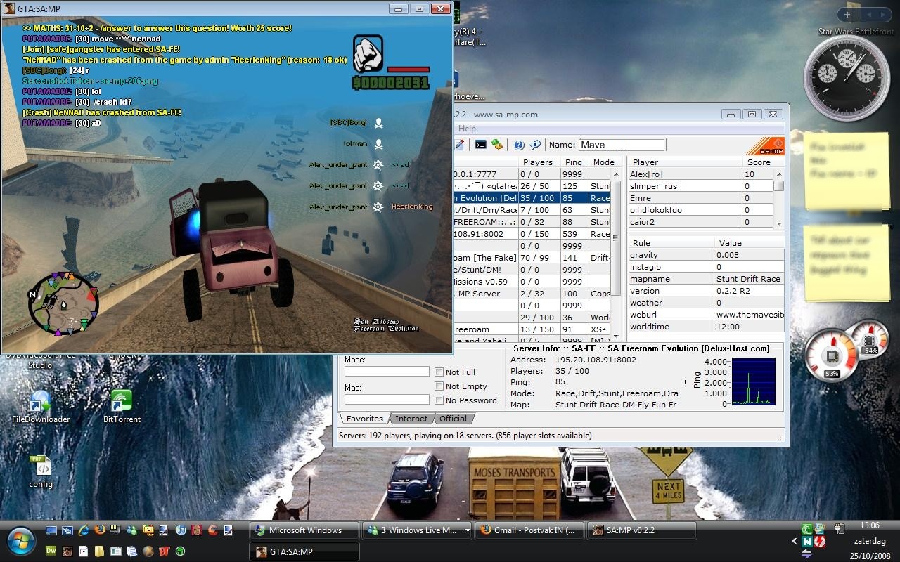Screen dimensions: 900x562
Task: Open the RCON console icon in SA:MP toolbar
Action: click(x=480, y=144)
